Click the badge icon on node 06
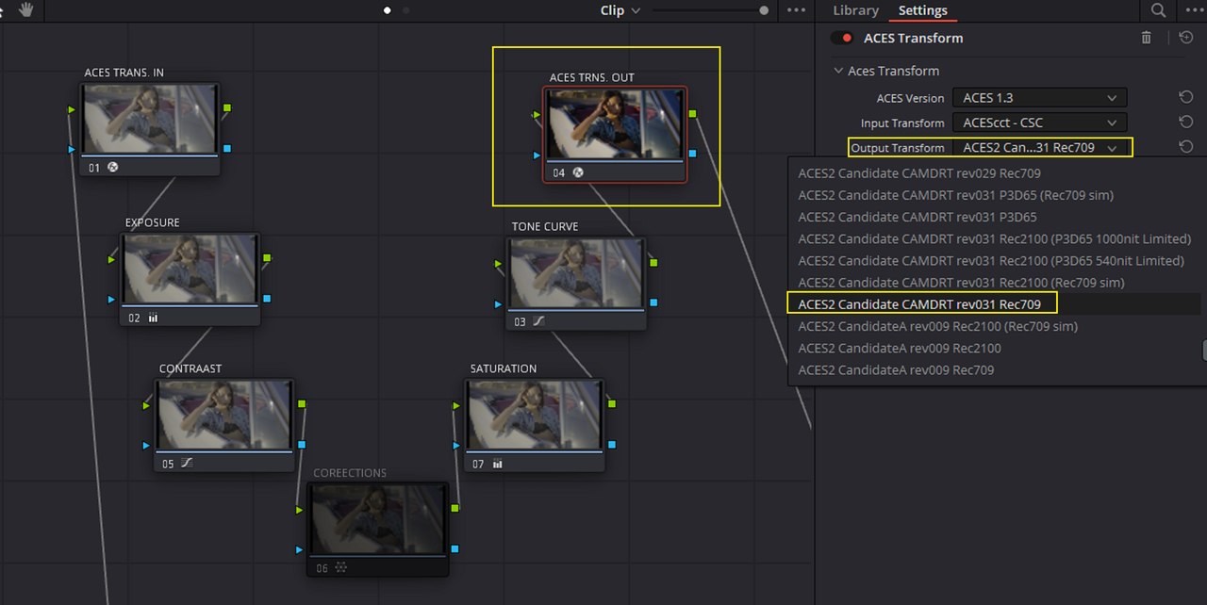 [340, 568]
